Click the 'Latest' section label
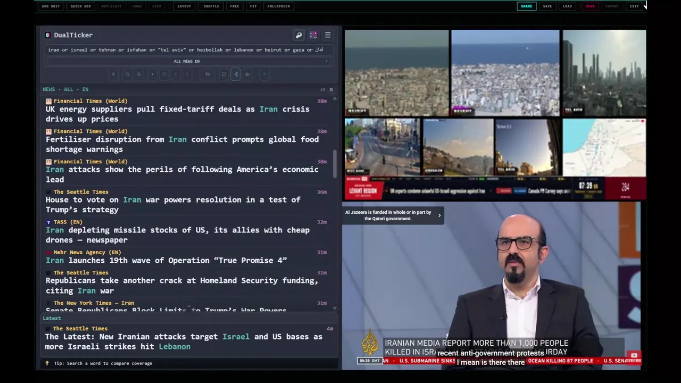This screenshot has height=383, width=681. pyautogui.click(x=52, y=318)
